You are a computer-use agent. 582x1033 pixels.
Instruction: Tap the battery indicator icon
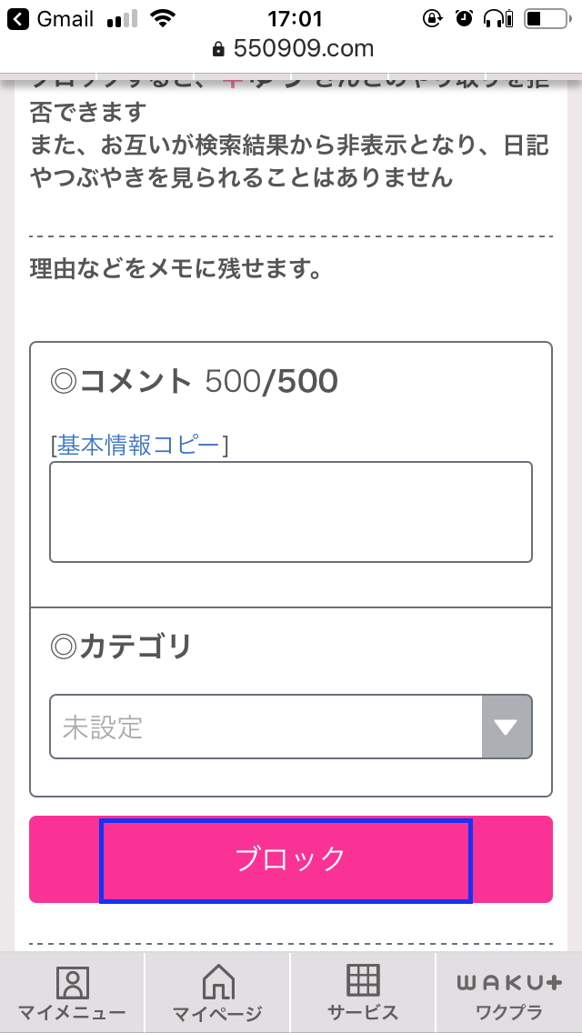546,17
